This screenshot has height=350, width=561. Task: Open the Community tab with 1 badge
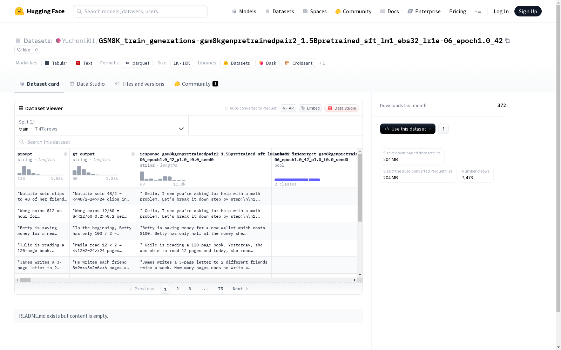tap(196, 84)
